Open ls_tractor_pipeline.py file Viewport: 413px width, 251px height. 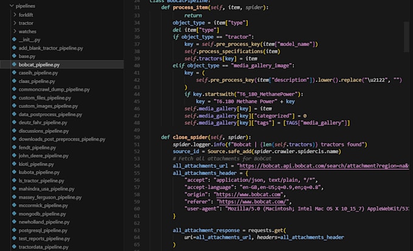(x=41, y=181)
